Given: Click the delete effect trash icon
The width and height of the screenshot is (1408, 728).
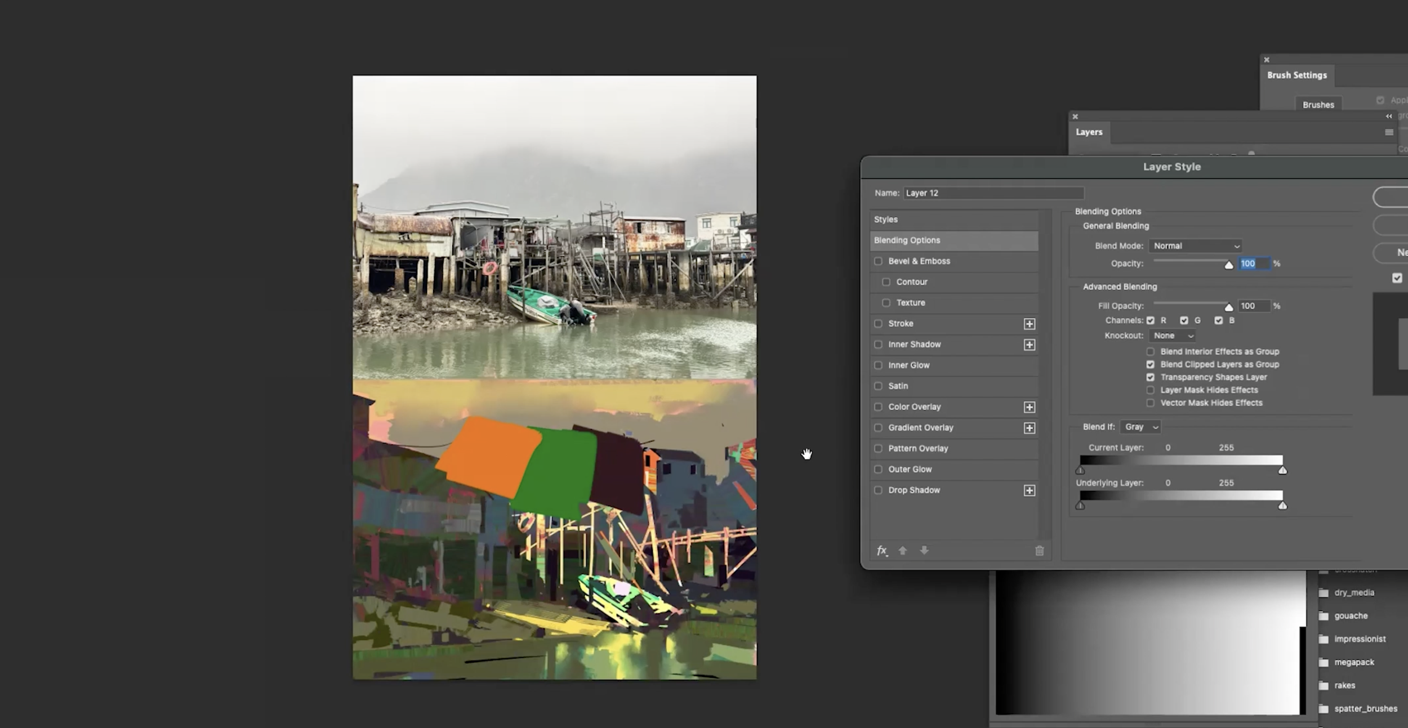Looking at the screenshot, I should [1039, 551].
